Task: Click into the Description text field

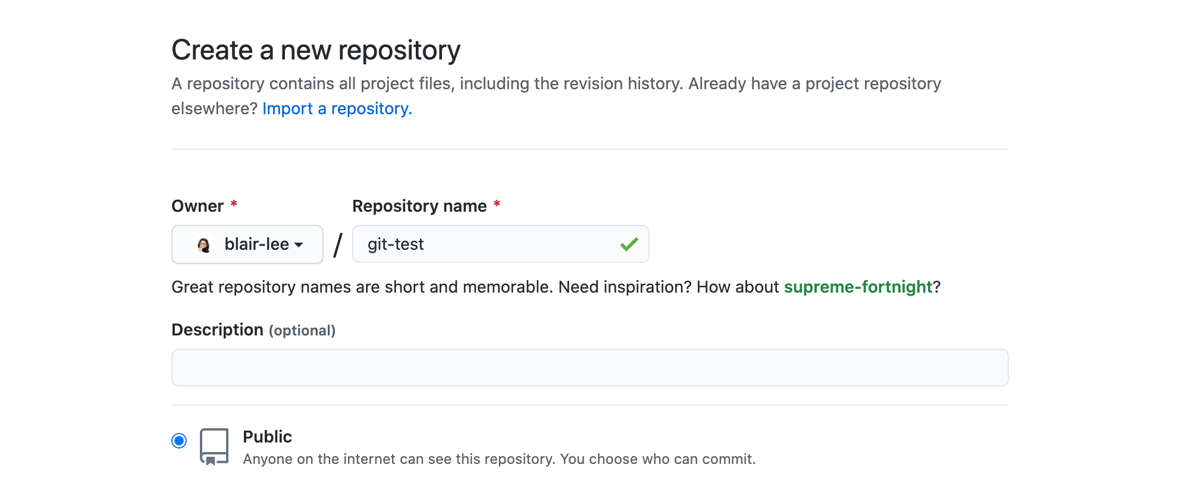Action: [x=590, y=368]
